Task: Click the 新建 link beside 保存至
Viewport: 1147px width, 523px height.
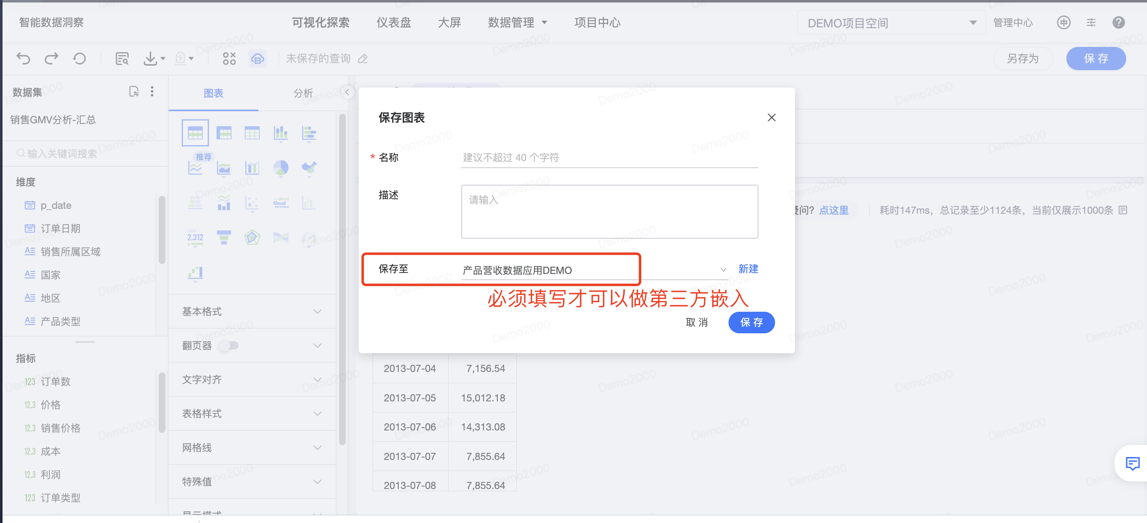Action: tap(748, 269)
